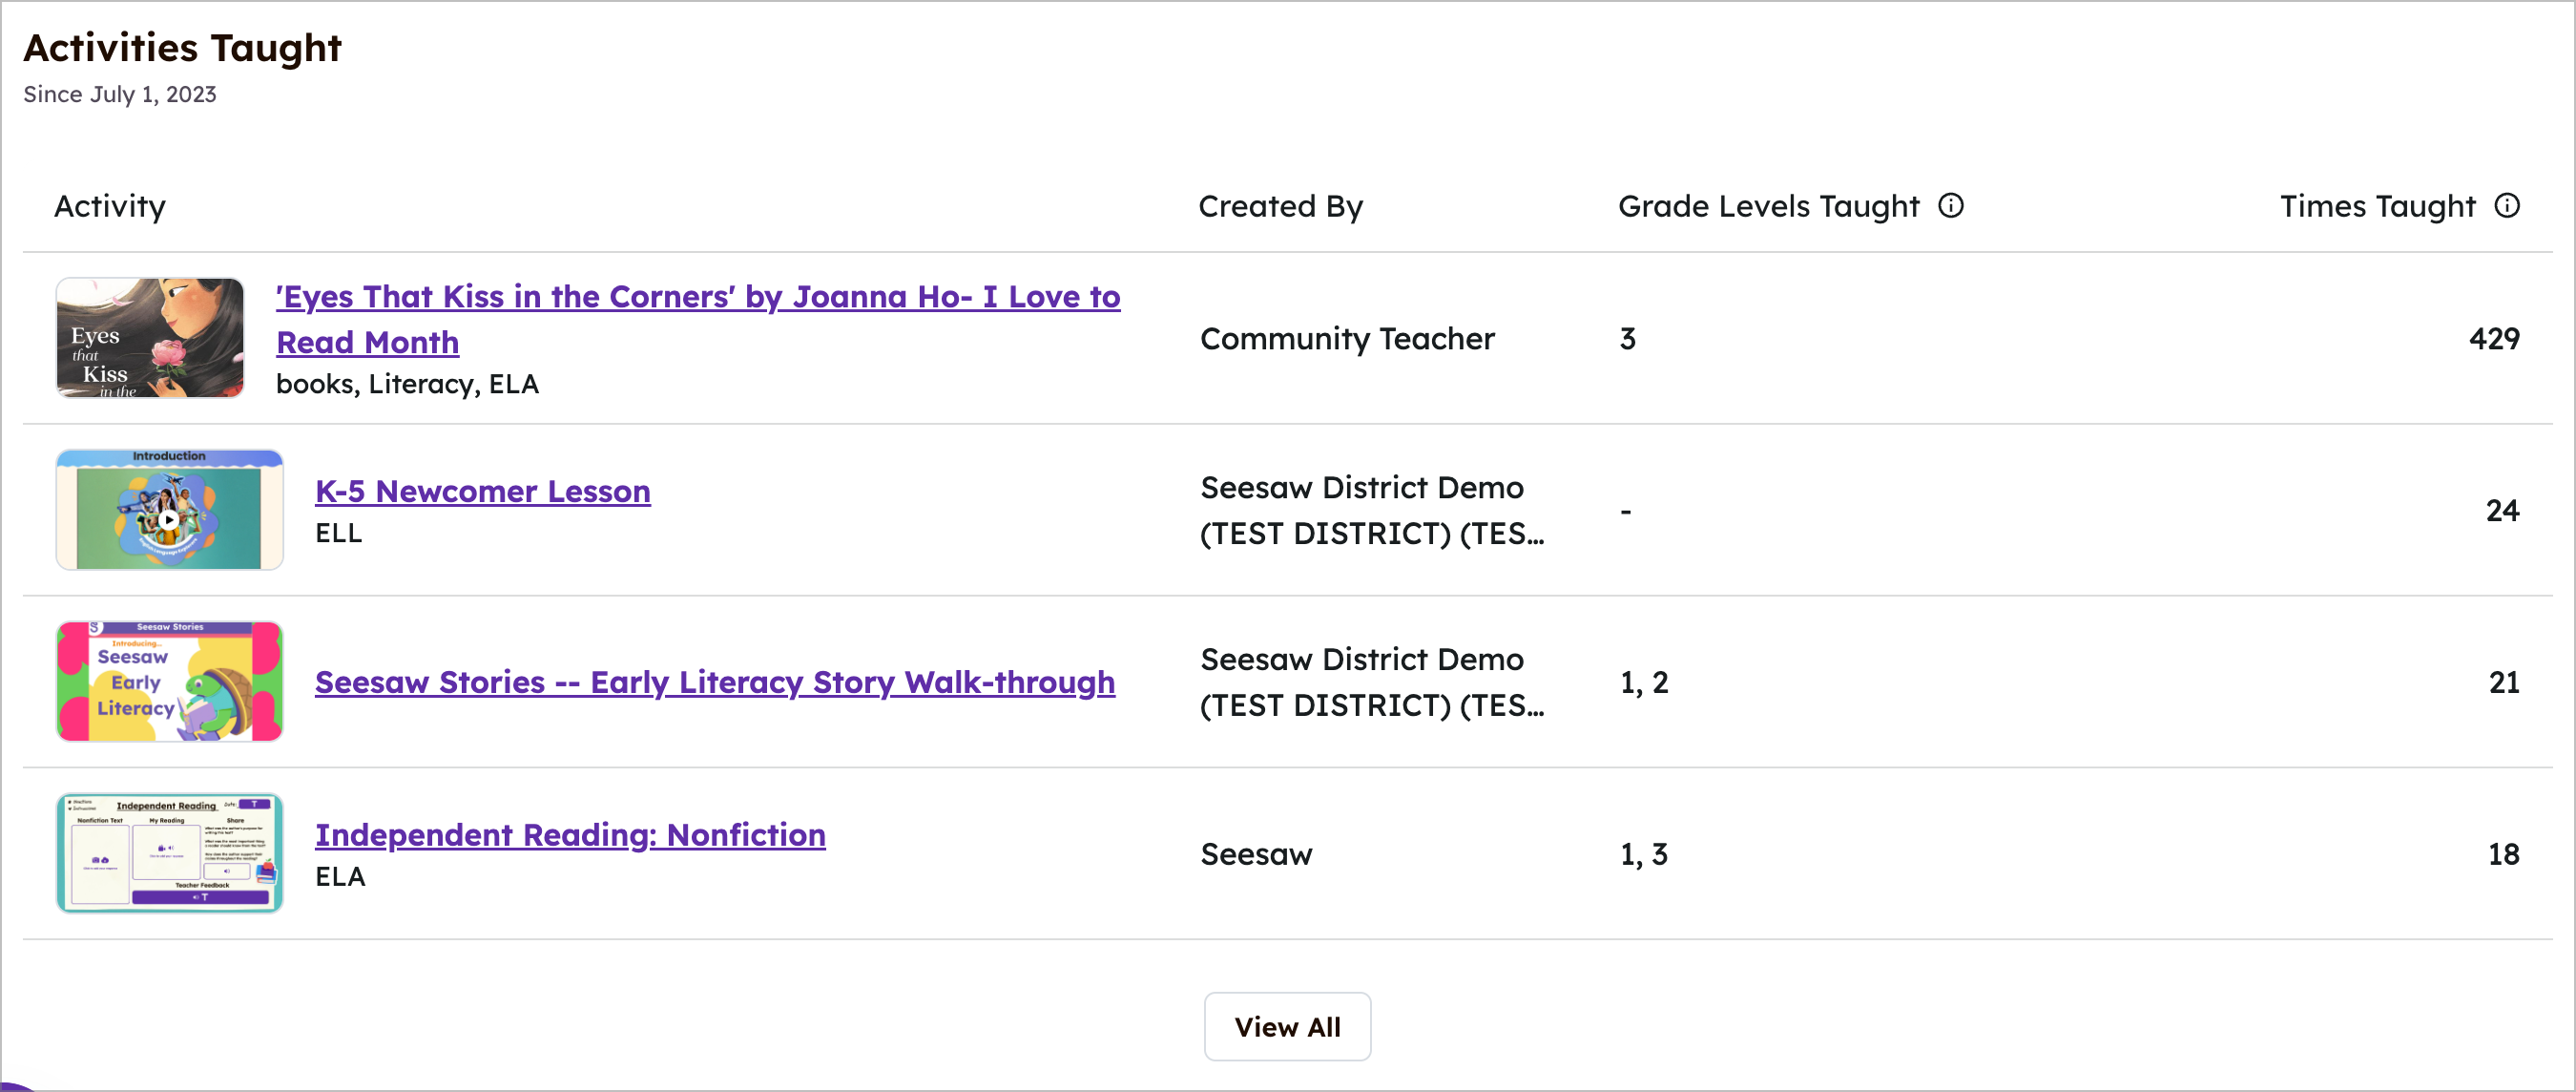Viewport: 2576px width, 1092px height.
Task: Click the Eyes That Kiss book cover thumbnail
Action: (x=150, y=338)
